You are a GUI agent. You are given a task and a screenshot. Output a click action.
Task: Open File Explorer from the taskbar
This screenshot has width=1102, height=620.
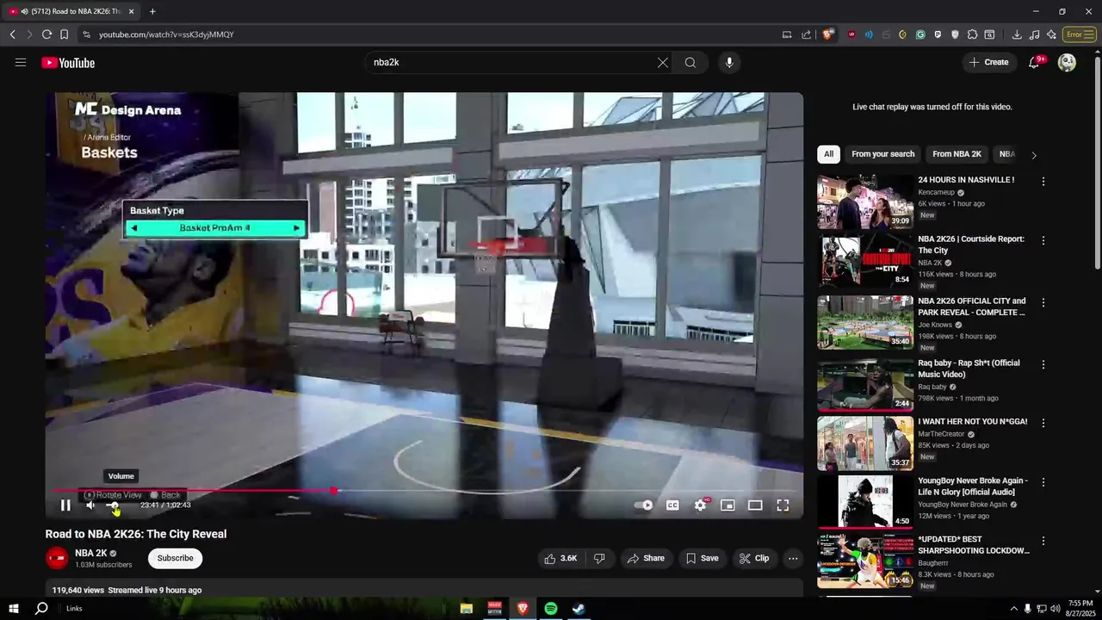[x=466, y=608]
